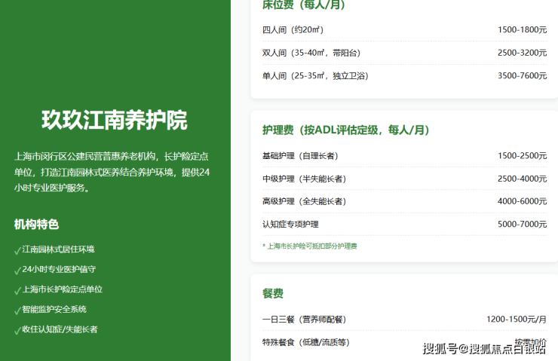Click the price 1200-1500元/月
Image resolution: width=558 pixels, height=361 pixels.
517,320
